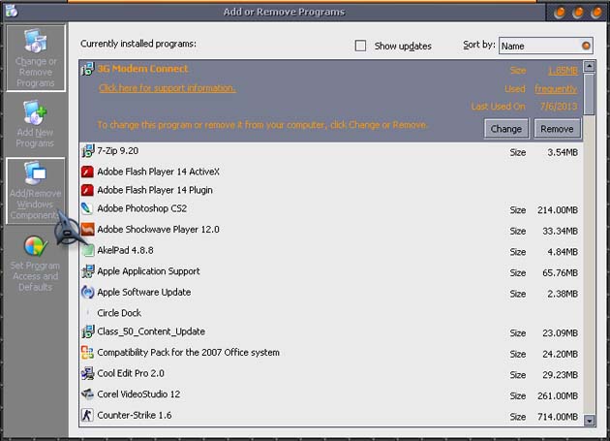Select the Adobe Photoshop CS2 entry

point(331,209)
